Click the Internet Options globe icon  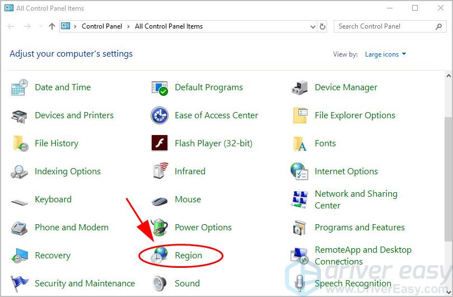pyautogui.click(x=300, y=171)
